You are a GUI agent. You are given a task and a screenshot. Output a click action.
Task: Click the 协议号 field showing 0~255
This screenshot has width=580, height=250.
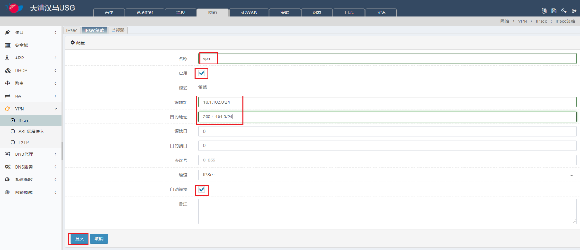tap(387, 160)
